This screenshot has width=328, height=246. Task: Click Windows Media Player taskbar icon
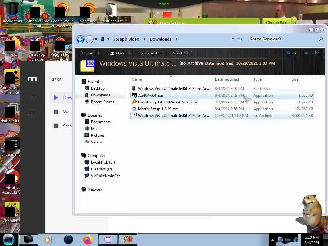tap(48, 240)
